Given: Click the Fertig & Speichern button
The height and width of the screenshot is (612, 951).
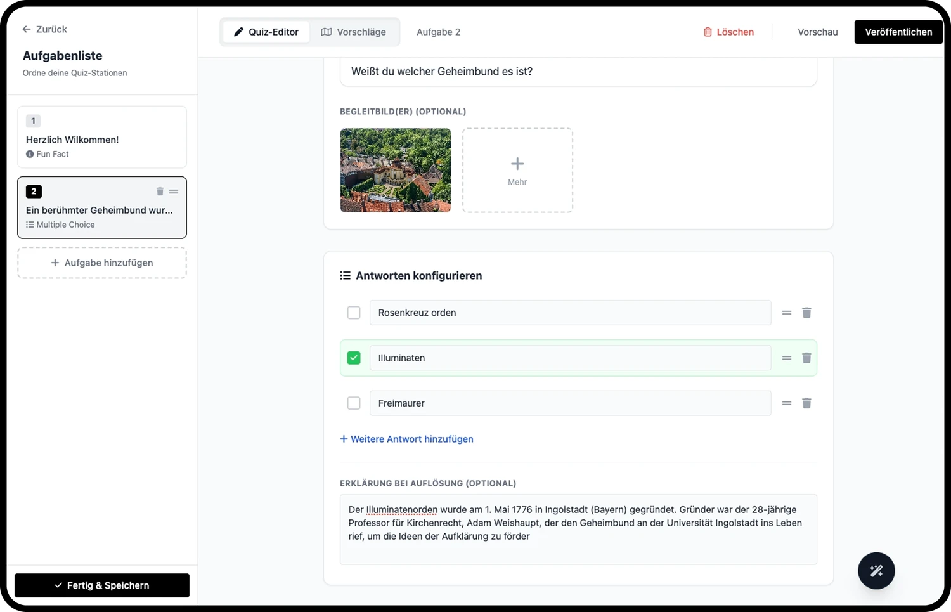Looking at the screenshot, I should click(x=102, y=585).
